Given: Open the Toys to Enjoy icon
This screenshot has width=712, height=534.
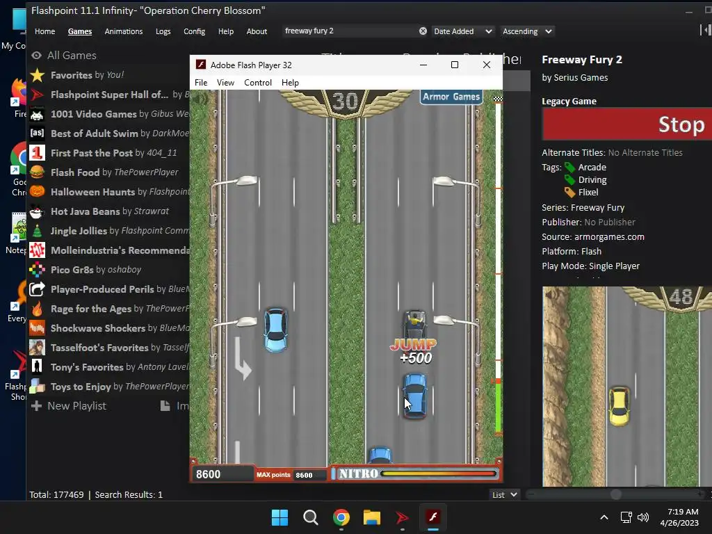Looking at the screenshot, I should pos(38,387).
